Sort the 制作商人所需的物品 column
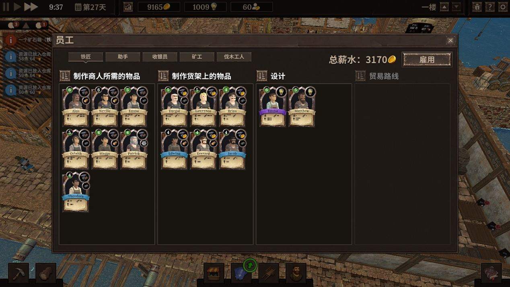The height and width of the screenshot is (287, 510). [65, 76]
